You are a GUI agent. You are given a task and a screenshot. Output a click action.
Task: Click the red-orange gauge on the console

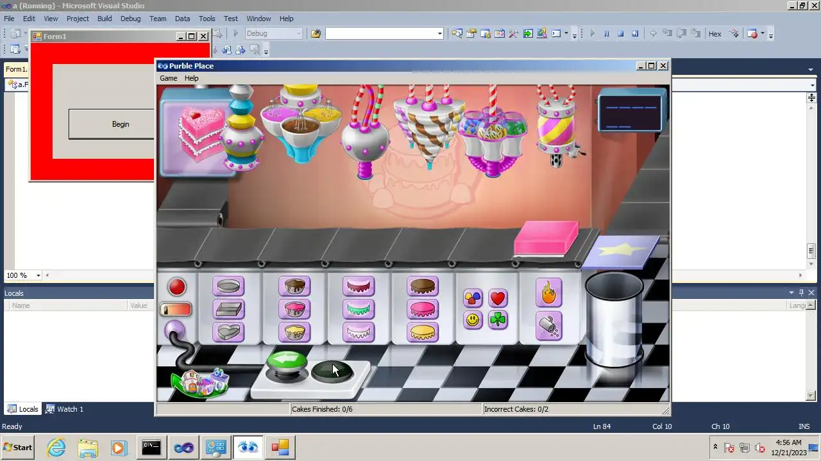coord(176,310)
